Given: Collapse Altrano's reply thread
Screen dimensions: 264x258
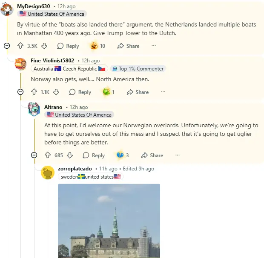Looking at the screenshot, I should (34, 155).
